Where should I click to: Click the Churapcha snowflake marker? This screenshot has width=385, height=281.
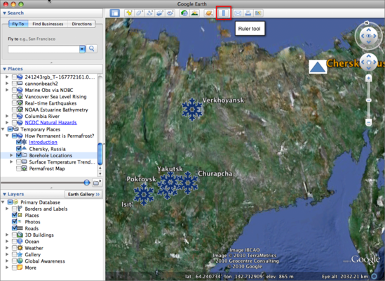click(x=188, y=183)
